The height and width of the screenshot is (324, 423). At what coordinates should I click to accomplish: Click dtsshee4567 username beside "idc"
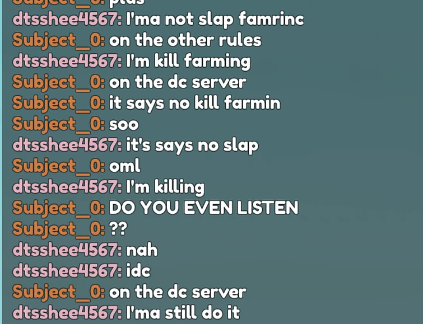click(x=67, y=271)
